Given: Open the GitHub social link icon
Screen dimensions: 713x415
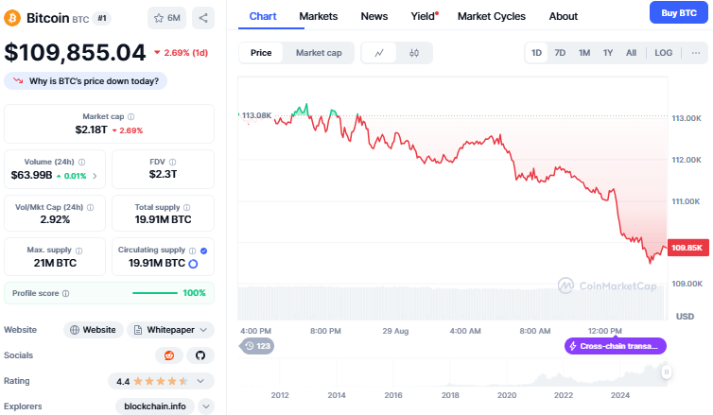Looking at the screenshot, I should pyautogui.click(x=200, y=355).
